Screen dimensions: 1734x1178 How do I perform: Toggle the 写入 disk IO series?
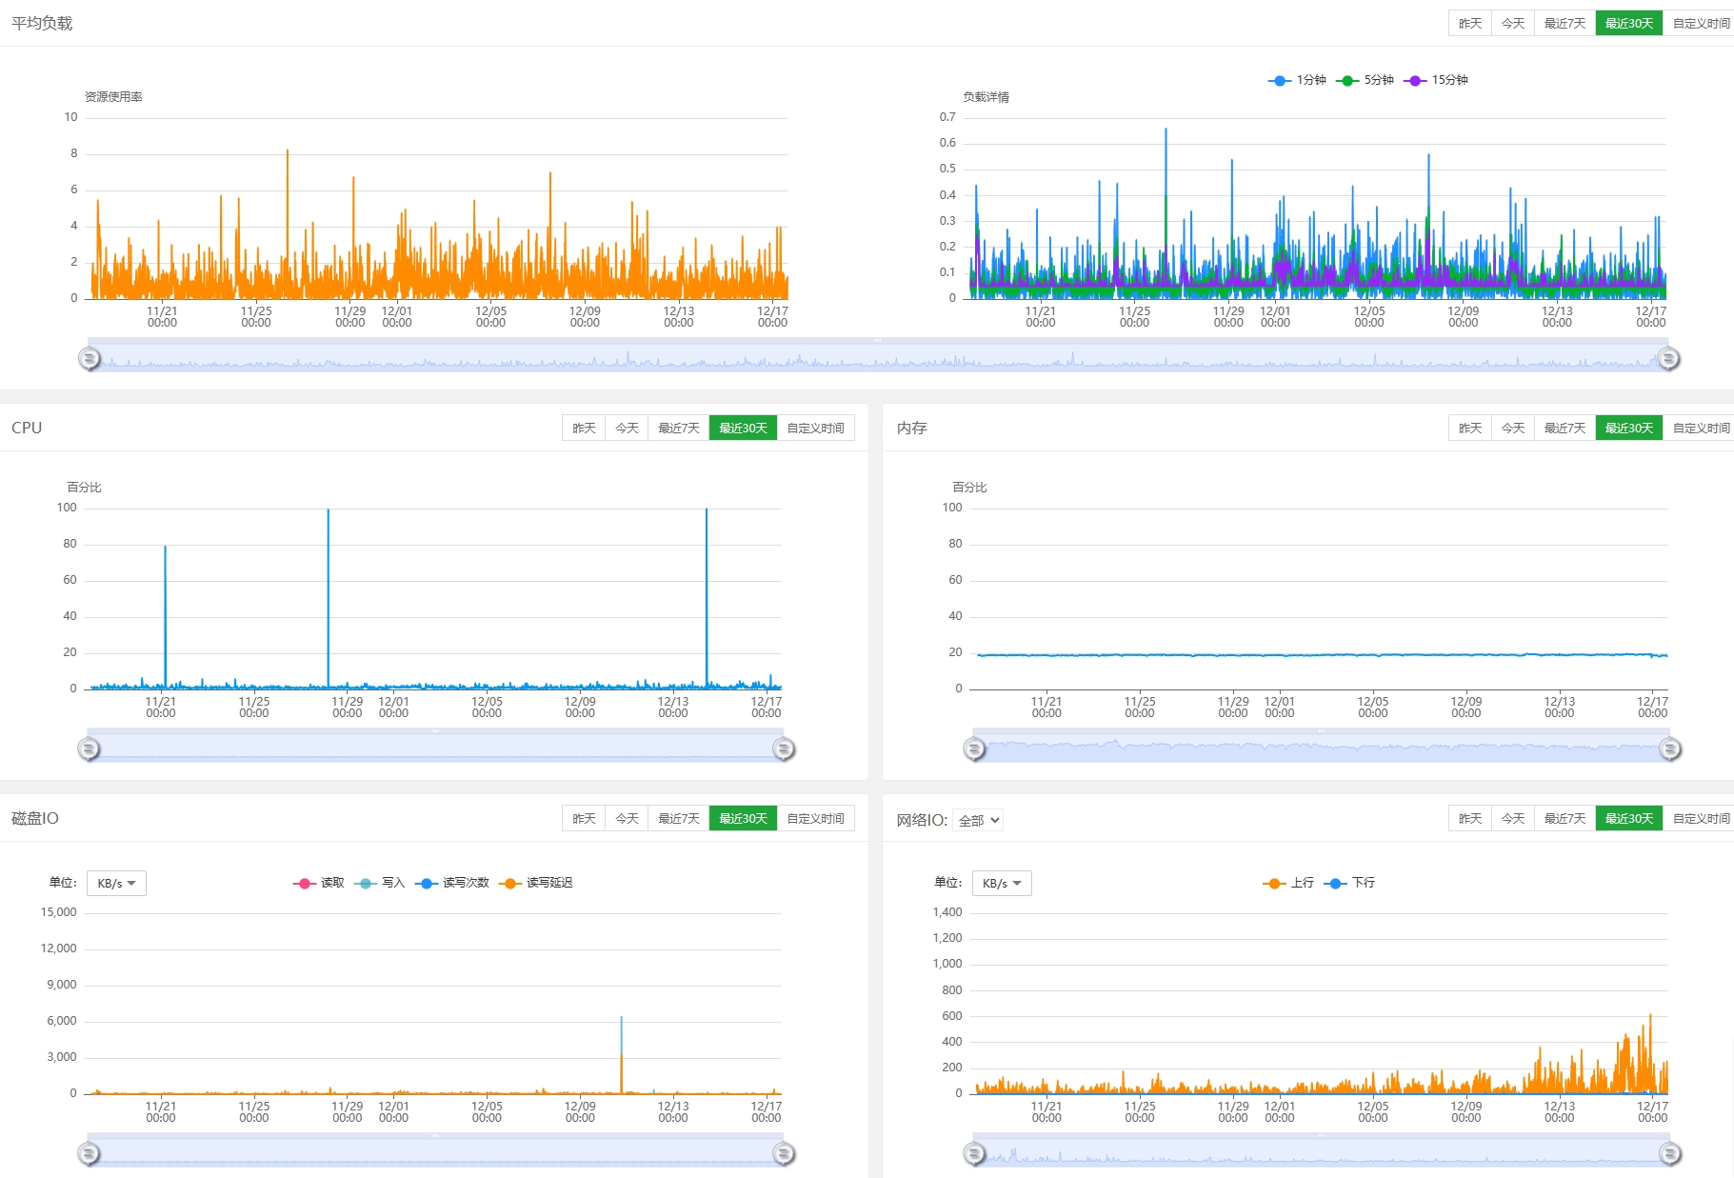point(380,883)
